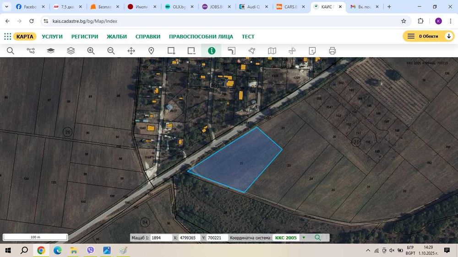The image size is (458, 257).
Task: Open the ЖАЛБИ menu
Action: 116,37
